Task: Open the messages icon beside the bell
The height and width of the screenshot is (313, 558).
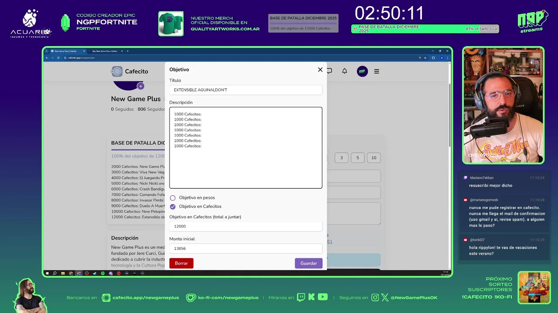Action: [329, 71]
